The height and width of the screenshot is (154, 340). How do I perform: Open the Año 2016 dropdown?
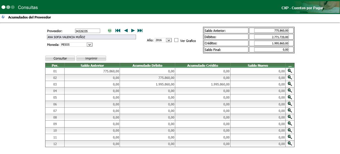[x=169, y=40]
